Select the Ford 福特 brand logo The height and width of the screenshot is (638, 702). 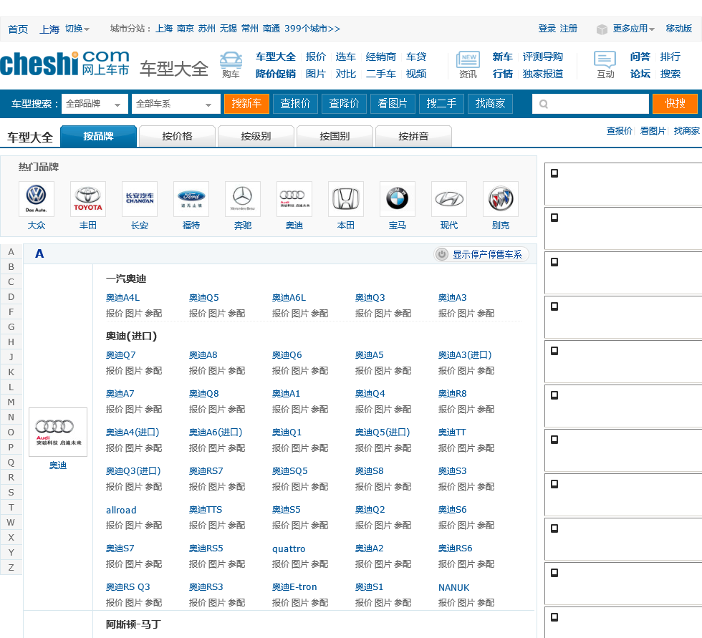click(191, 199)
